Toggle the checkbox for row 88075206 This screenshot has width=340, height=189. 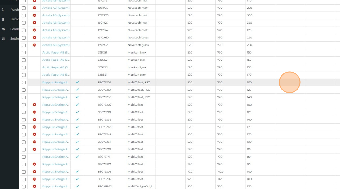point(24,172)
